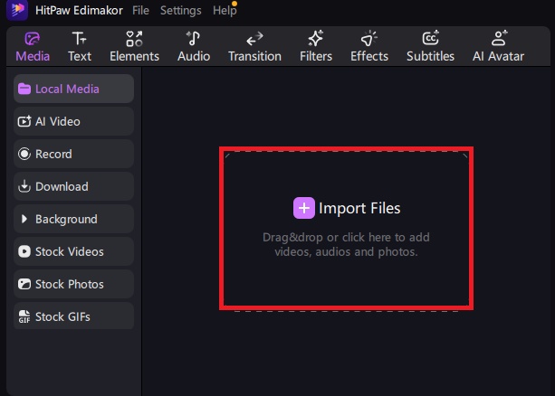The height and width of the screenshot is (396, 555).
Task: Choose the Record option in sidebar
Action: click(x=73, y=154)
